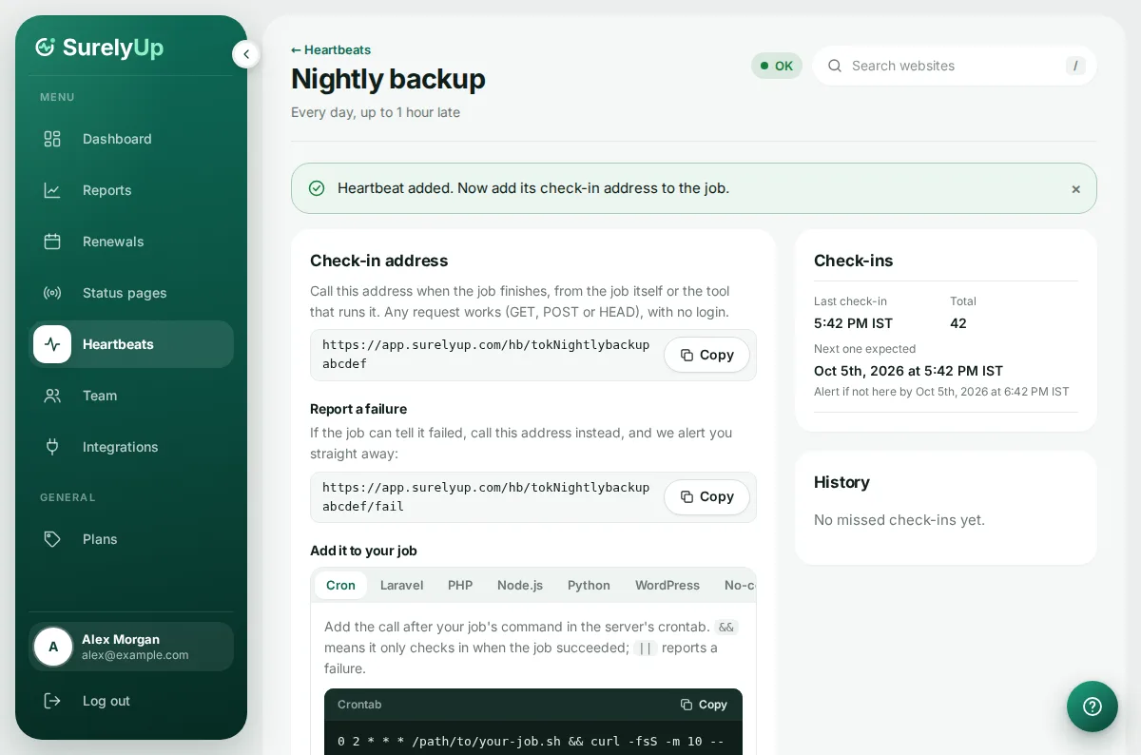The image size is (1141, 755).
Task: Open Integrations via its plug icon
Action: [52, 447]
